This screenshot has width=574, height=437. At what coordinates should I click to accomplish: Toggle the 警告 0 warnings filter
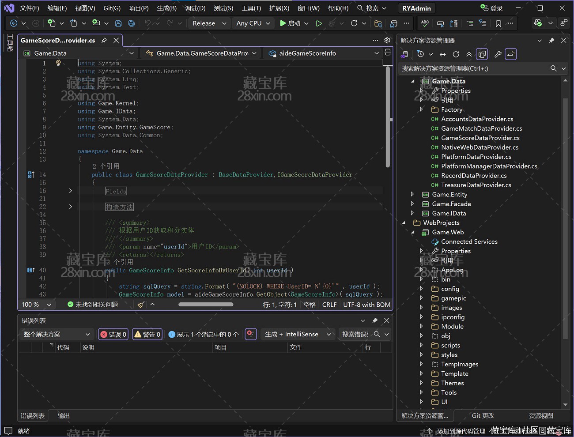pos(147,335)
